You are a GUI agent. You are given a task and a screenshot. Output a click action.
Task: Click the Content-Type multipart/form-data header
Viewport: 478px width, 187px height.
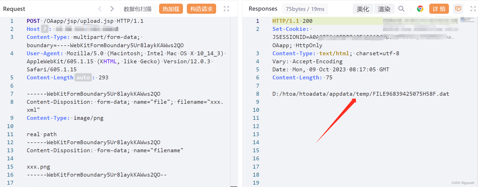click(x=84, y=37)
